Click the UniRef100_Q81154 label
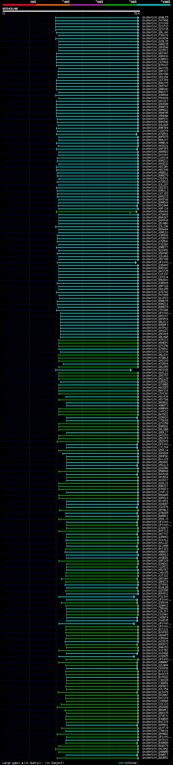 tap(155, 77)
